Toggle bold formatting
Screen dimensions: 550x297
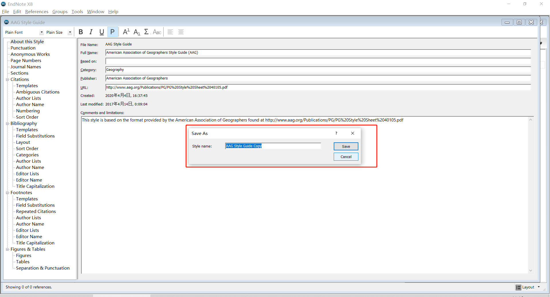(x=81, y=32)
